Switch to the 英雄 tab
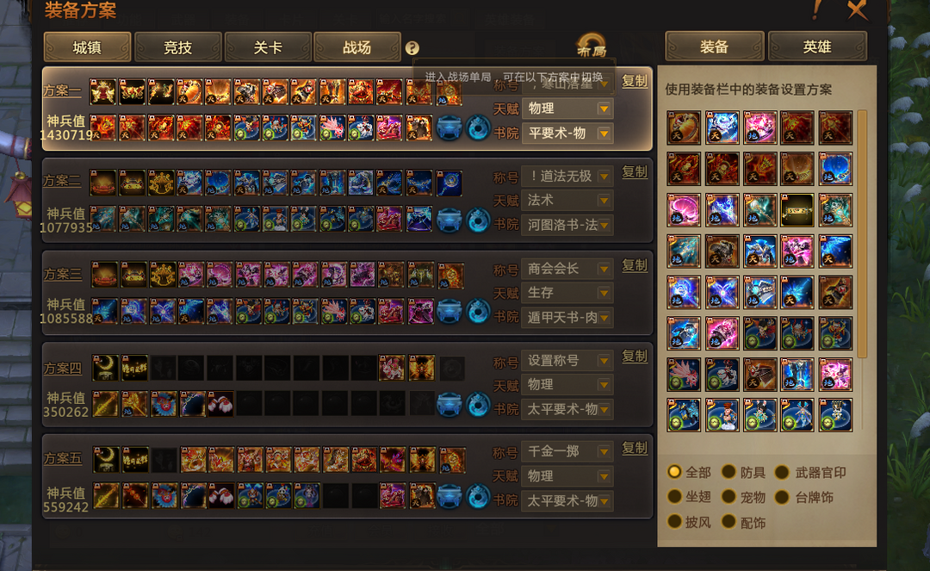Screen dimensions: 930x571 pos(817,47)
